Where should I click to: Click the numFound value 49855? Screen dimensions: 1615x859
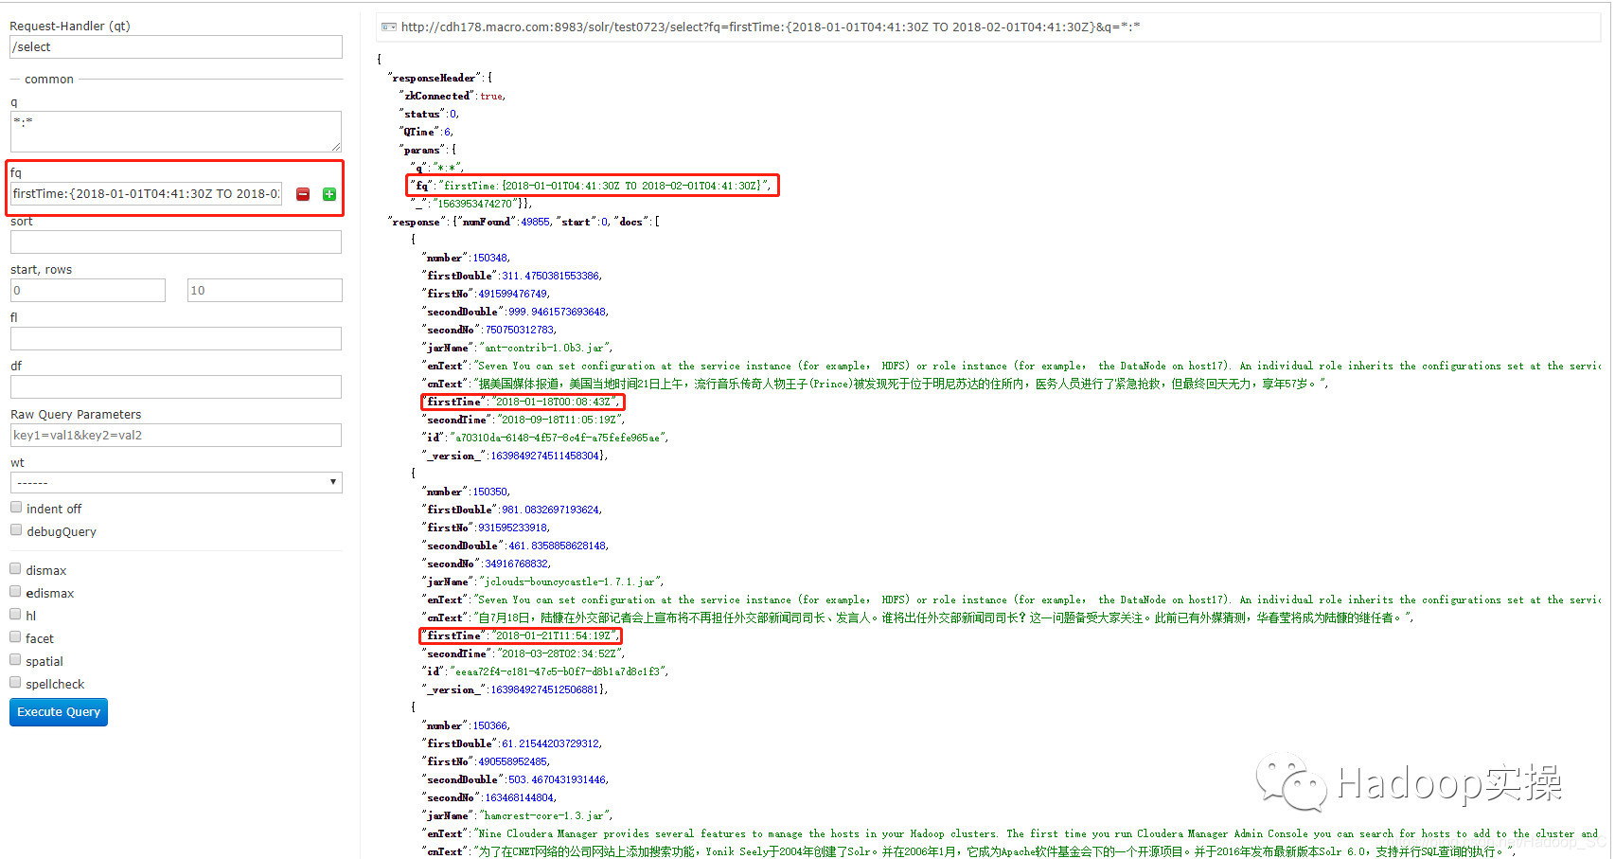click(x=535, y=222)
